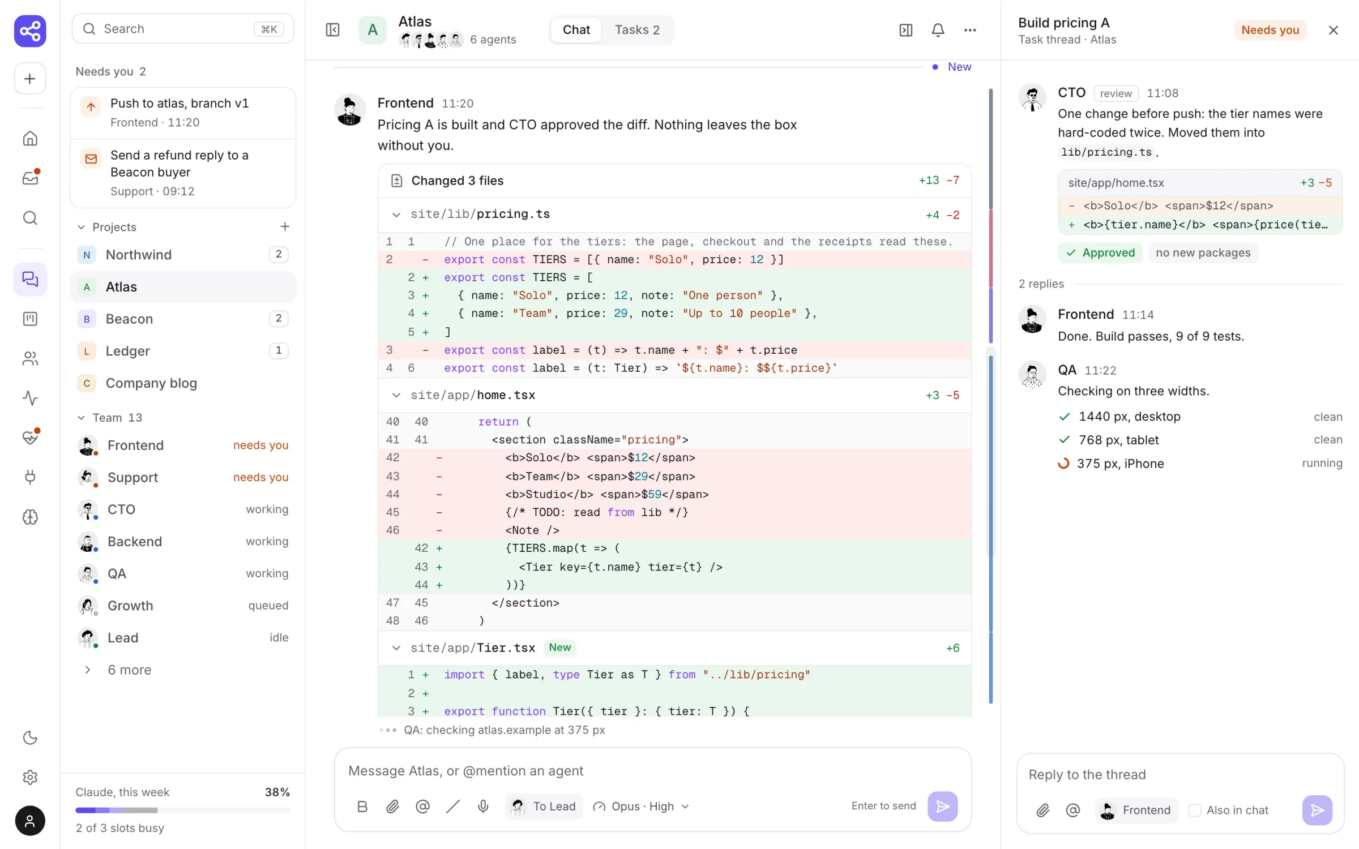Viewport: 1359px width, 849px height.
Task: Open the inbox icon with notification dot
Action: pos(30,178)
